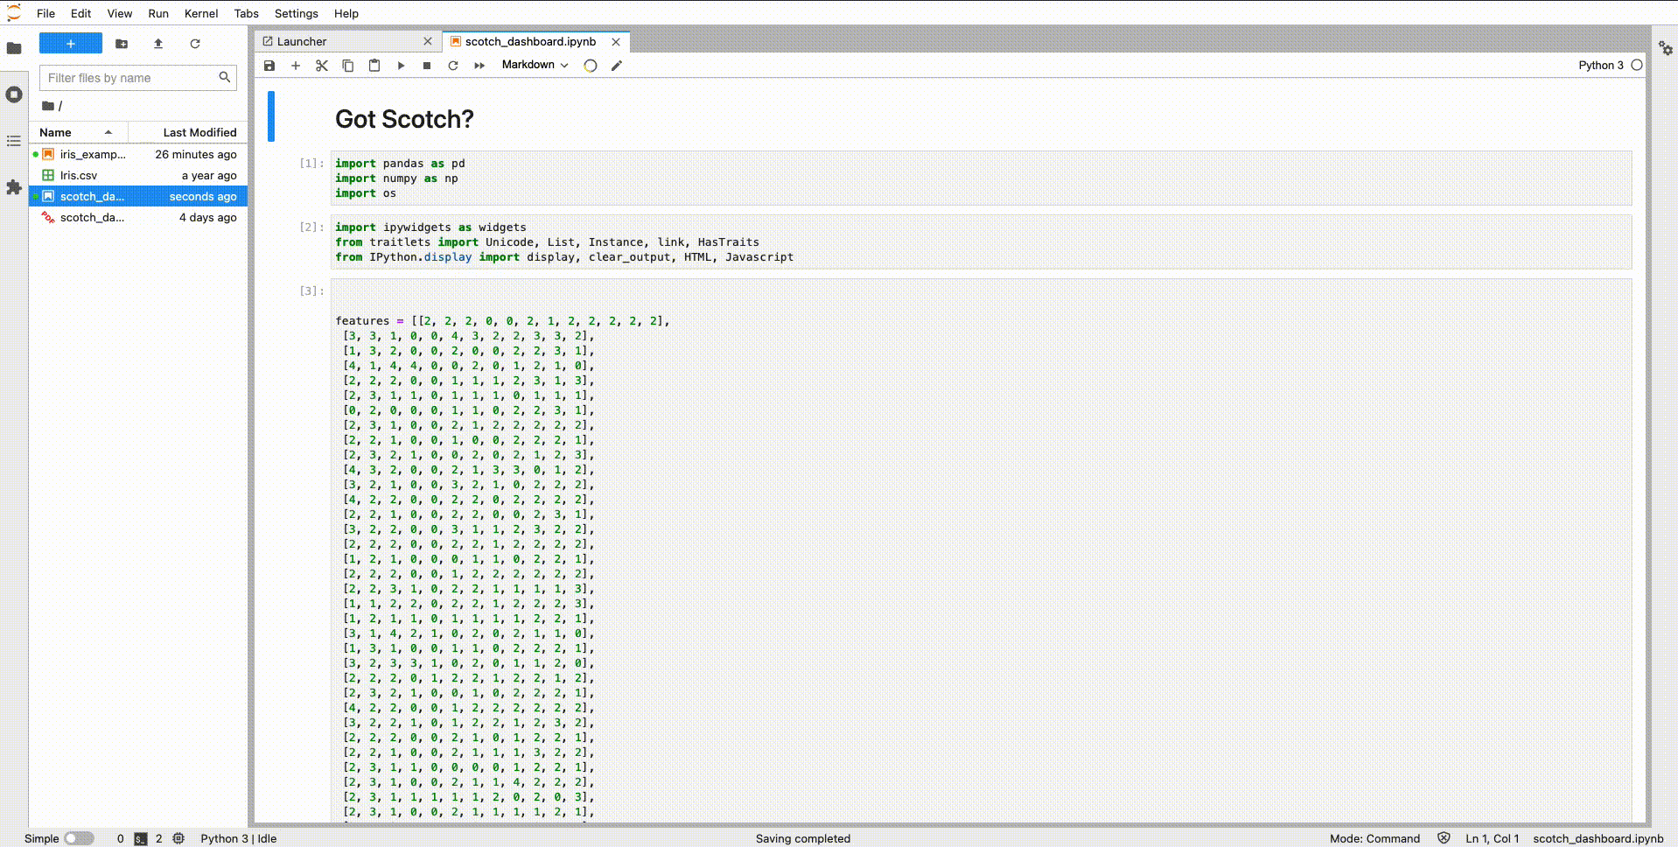Toggle Simple interface mode

[78, 837]
